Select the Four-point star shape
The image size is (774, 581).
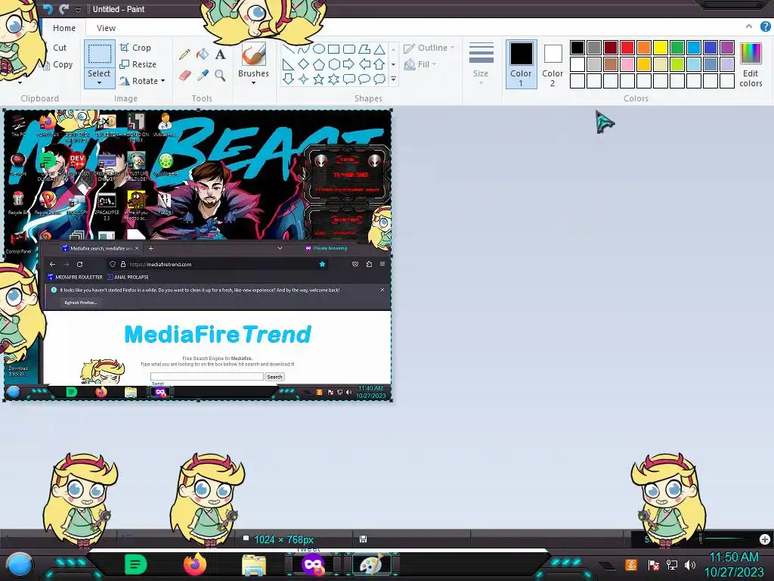pyautogui.click(x=303, y=79)
